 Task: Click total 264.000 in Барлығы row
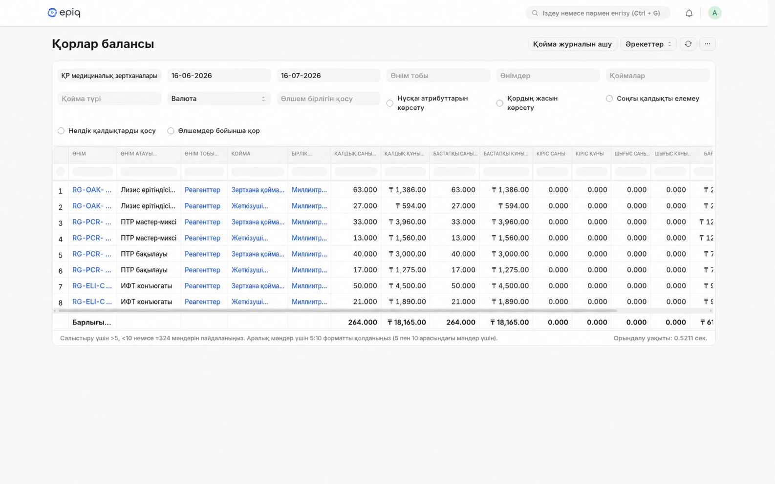pos(363,323)
